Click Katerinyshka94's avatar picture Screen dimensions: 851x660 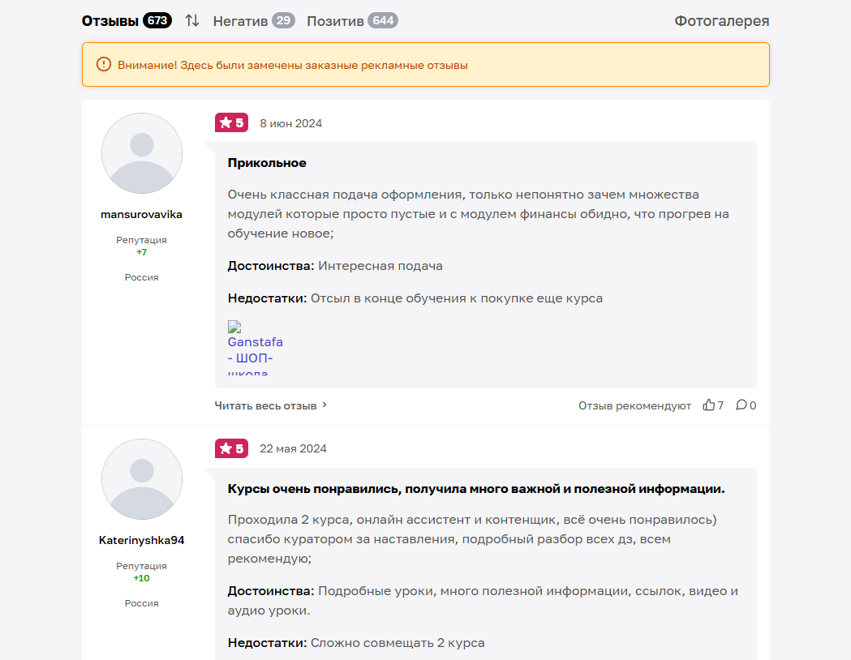pyautogui.click(x=141, y=478)
